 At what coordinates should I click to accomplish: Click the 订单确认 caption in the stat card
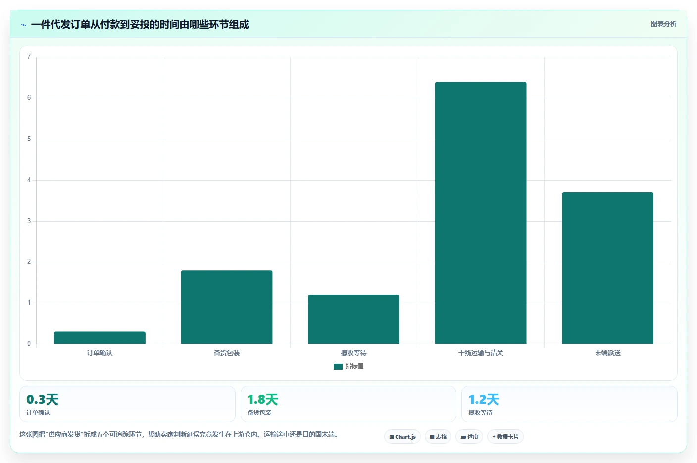click(38, 413)
